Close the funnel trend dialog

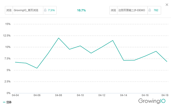click(167, 5)
